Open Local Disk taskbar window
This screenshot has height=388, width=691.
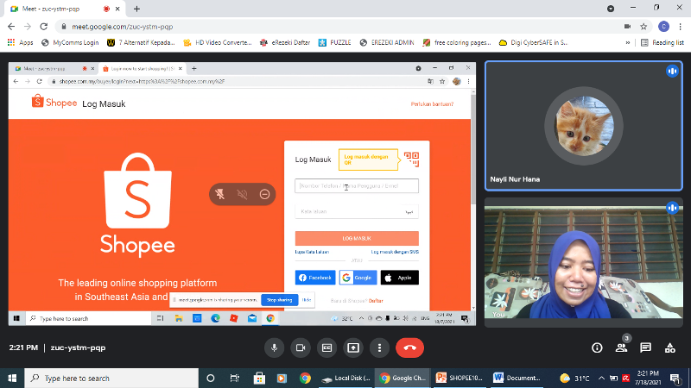pos(346,378)
